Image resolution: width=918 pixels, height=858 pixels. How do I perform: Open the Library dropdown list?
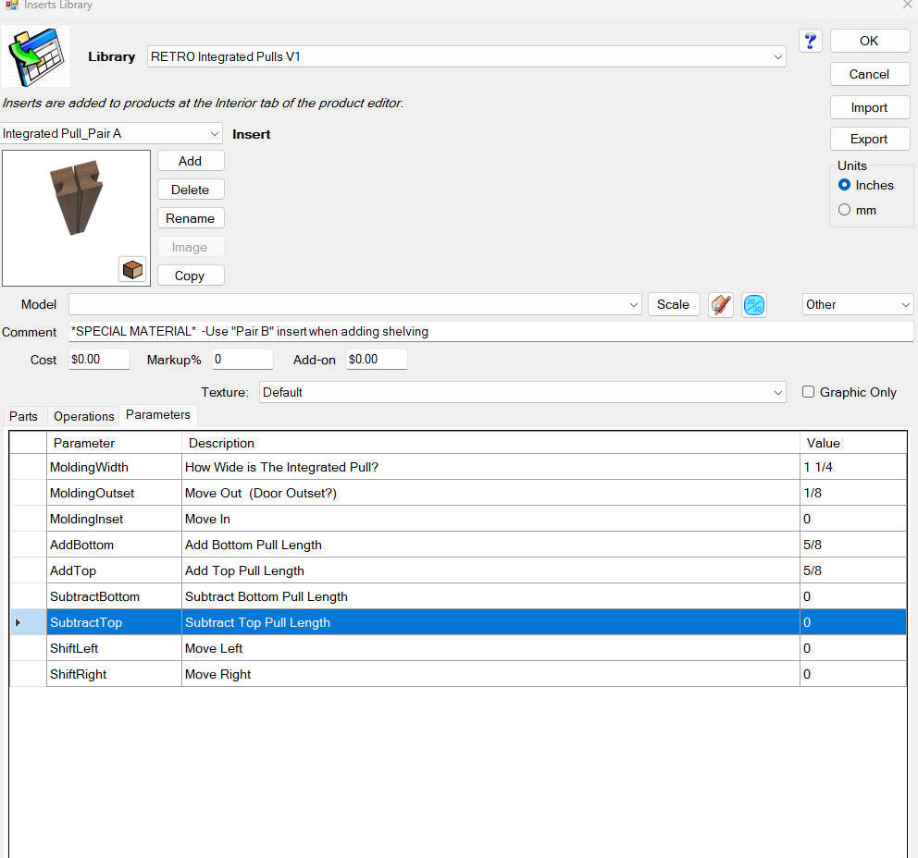[777, 56]
